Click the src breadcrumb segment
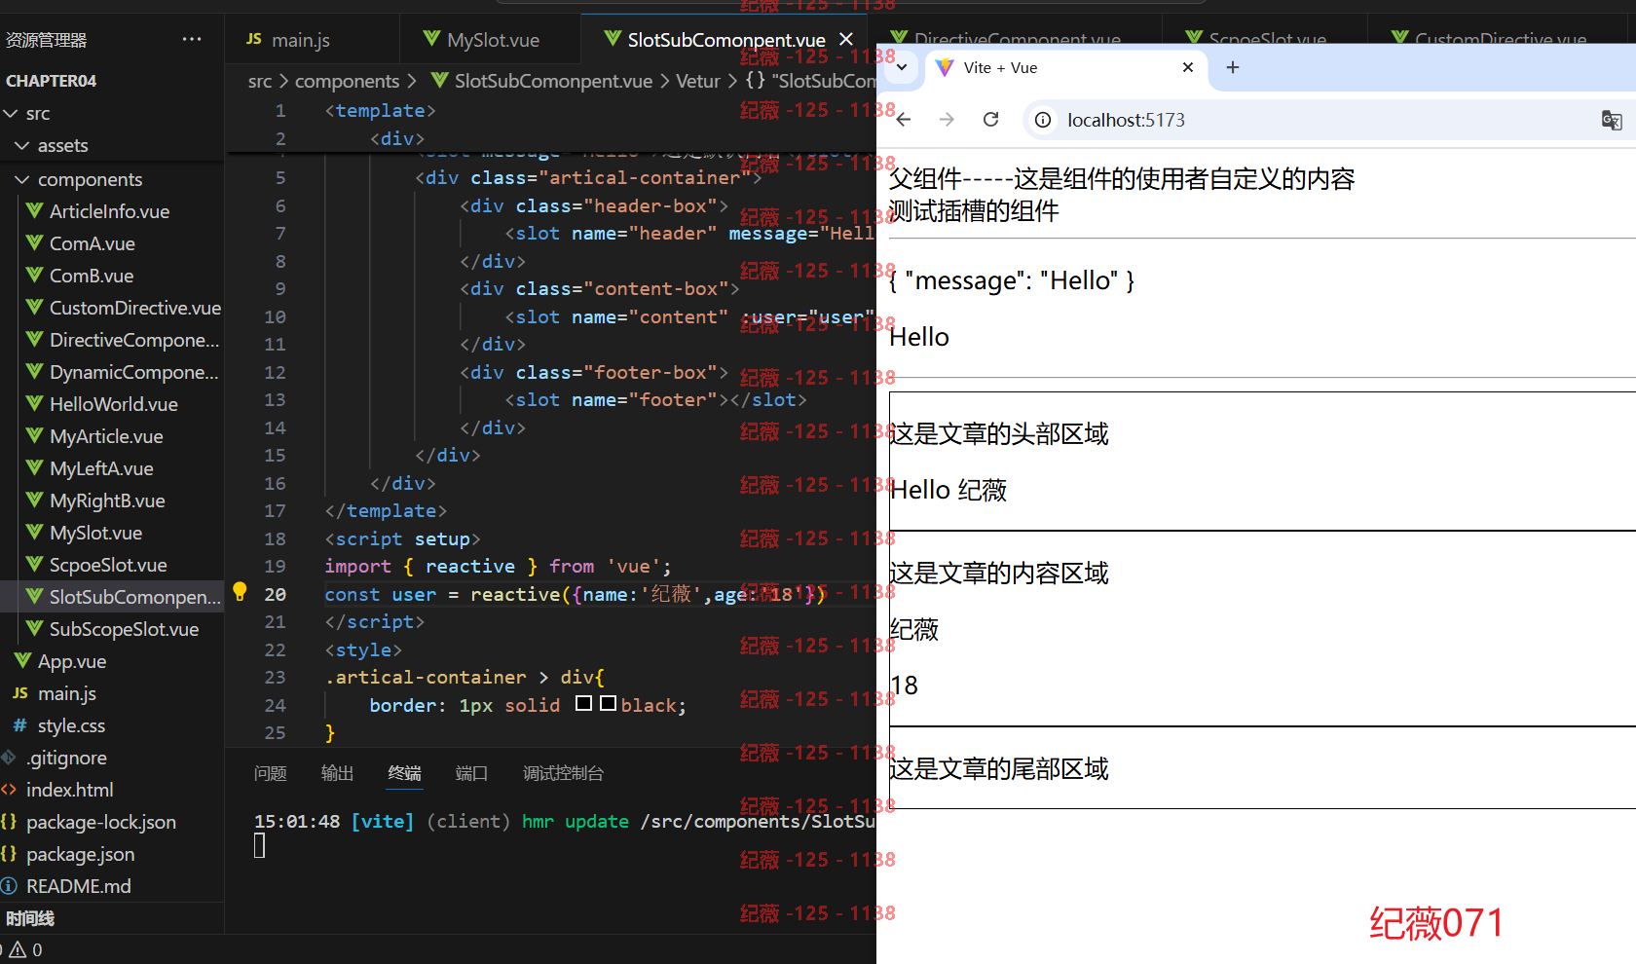 [x=260, y=81]
